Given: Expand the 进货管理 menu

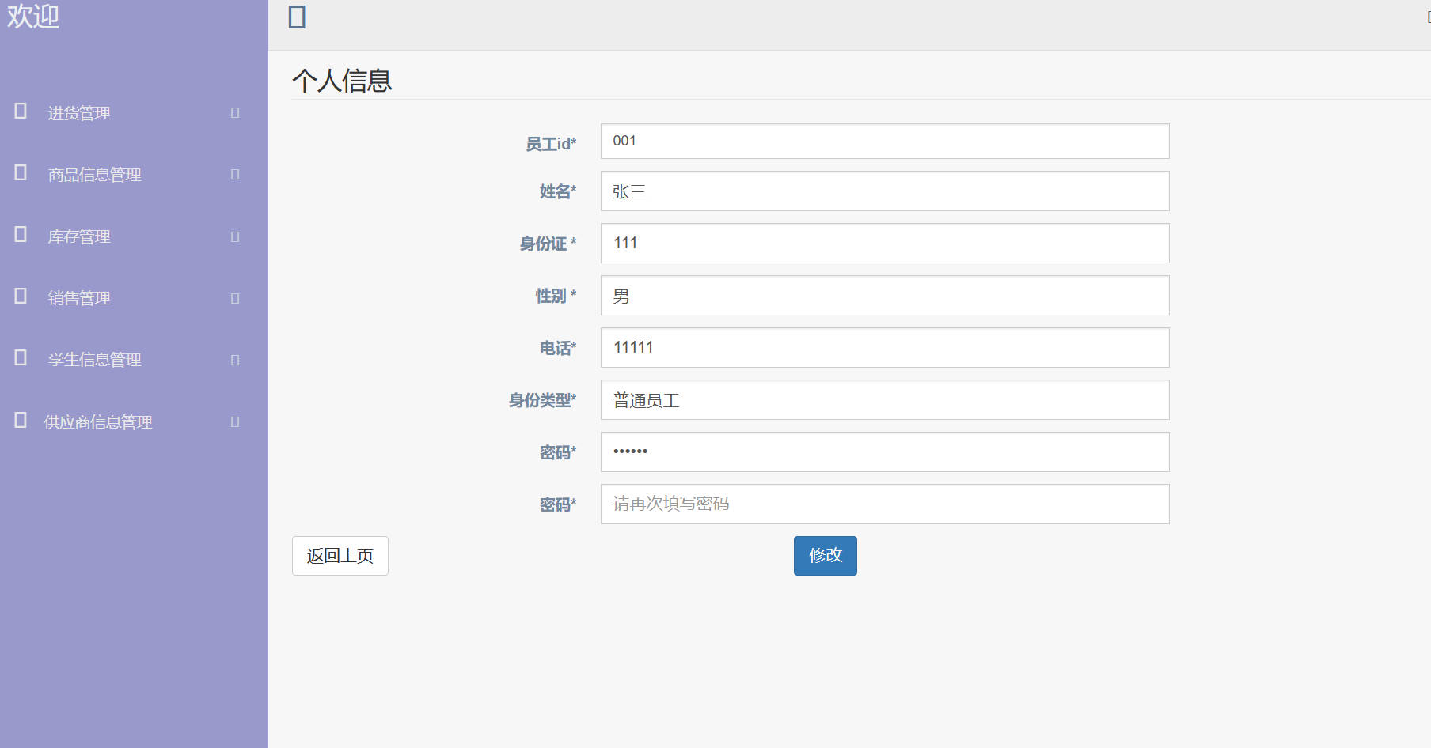Looking at the screenshot, I should point(233,113).
